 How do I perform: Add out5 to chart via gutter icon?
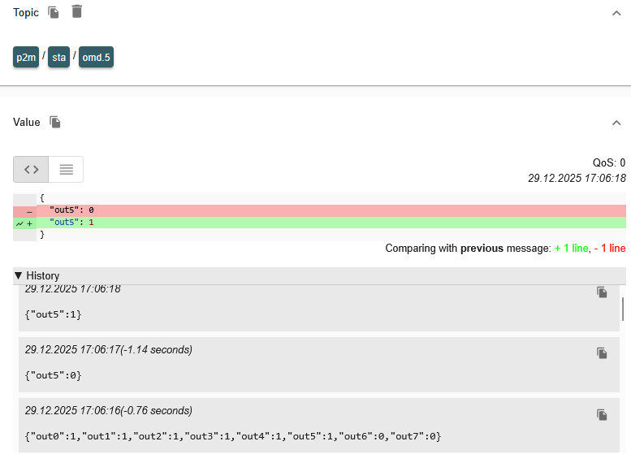tap(19, 223)
